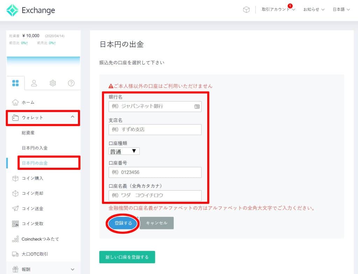Image resolution: width=358 pixels, height=274 pixels.
Task: Click the 報酬 gift icon
Action: pyautogui.click(x=15, y=269)
